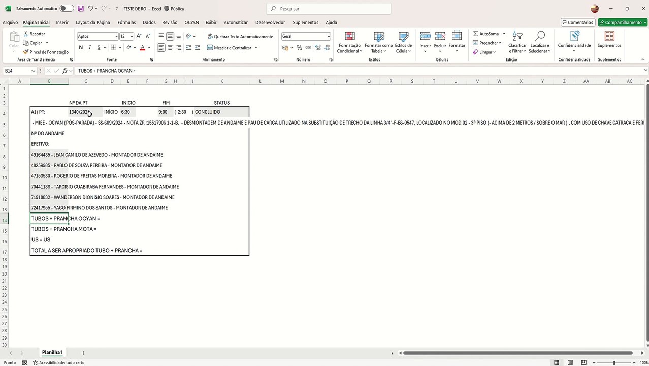649x366 pixels.
Task: Select the Planilha1 sheet tab
Action: click(52, 352)
